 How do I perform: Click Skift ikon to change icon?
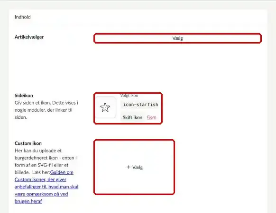(x=132, y=117)
